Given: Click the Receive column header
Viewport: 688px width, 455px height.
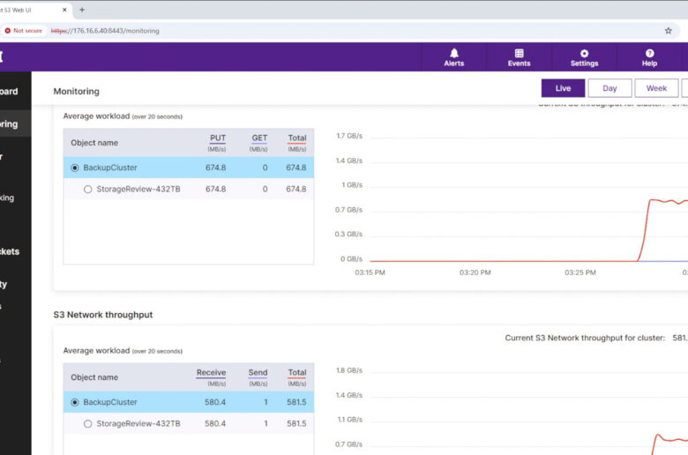Looking at the screenshot, I should click(211, 373).
